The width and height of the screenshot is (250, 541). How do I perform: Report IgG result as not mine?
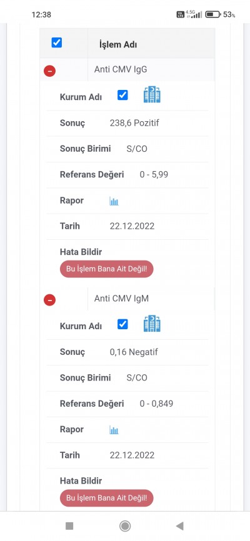click(107, 269)
